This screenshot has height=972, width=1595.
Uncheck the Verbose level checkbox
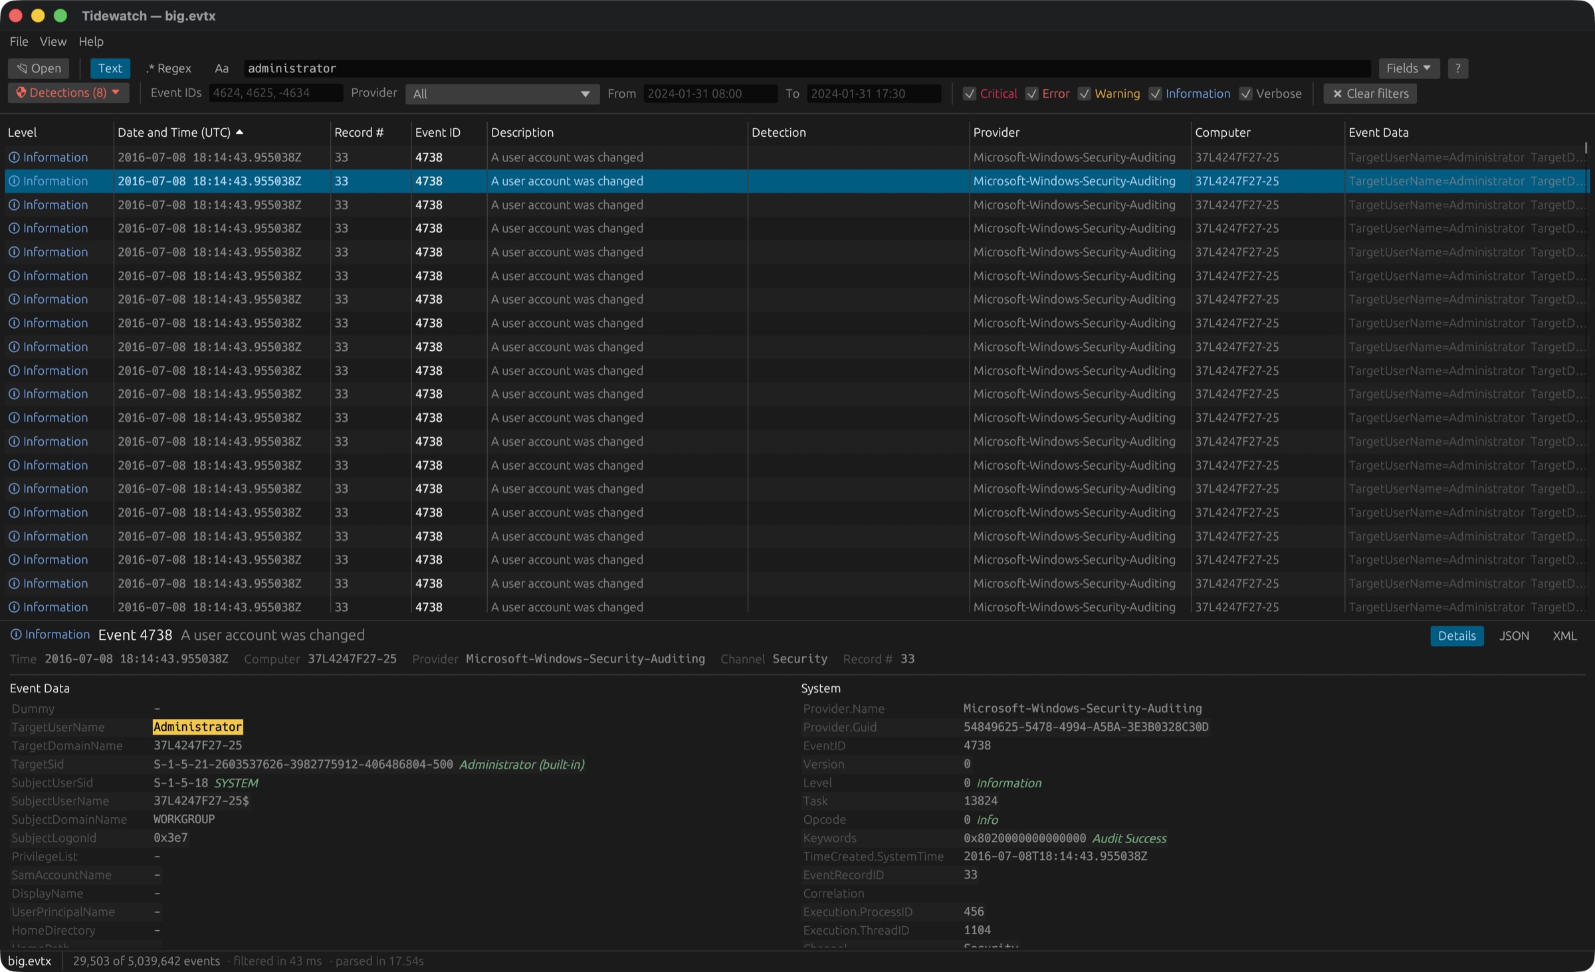[1245, 94]
